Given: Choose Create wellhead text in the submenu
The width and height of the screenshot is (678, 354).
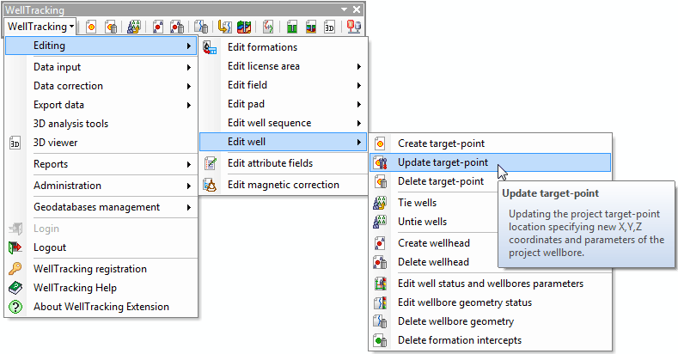Looking at the screenshot, I should click(434, 243).
